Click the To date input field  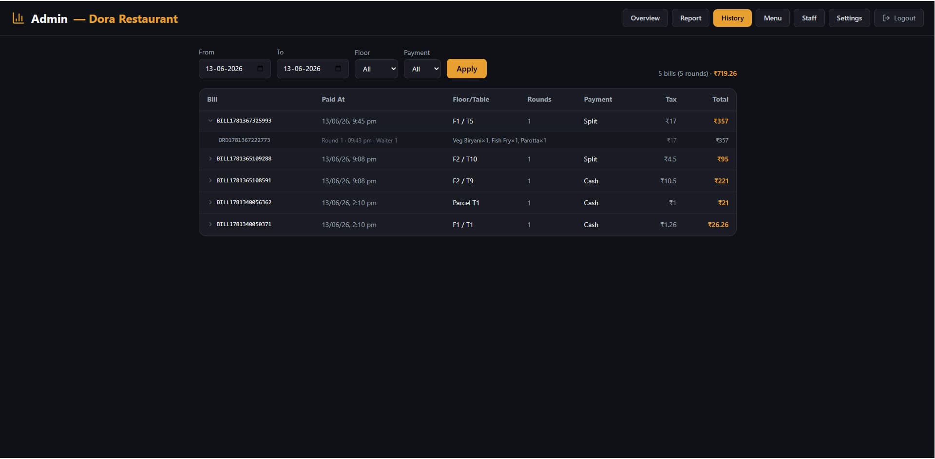[312, 69]
